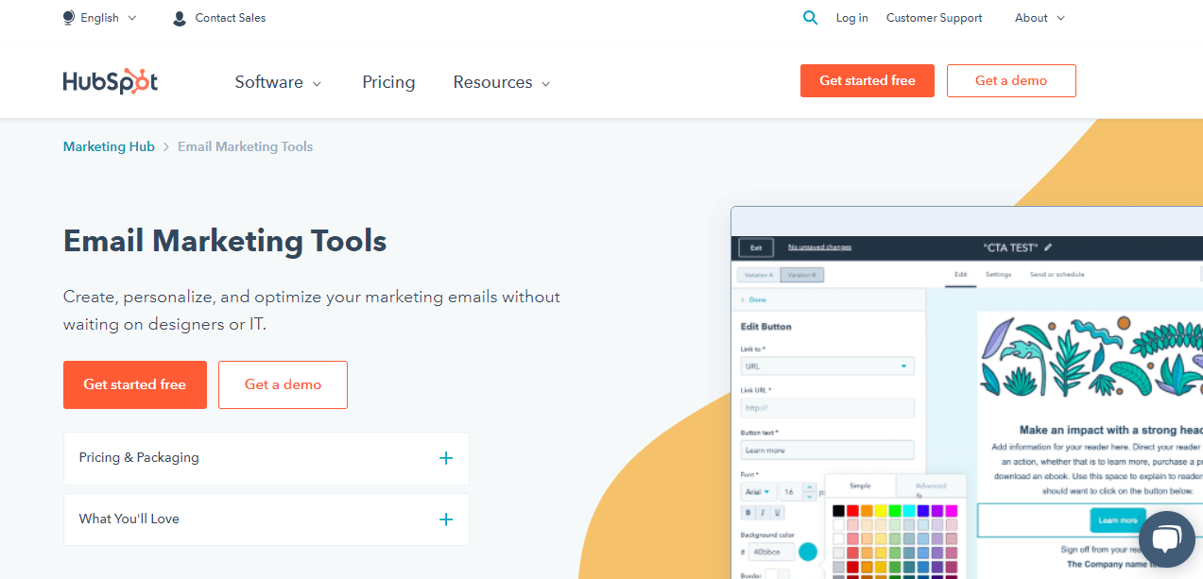The height and width of the screenshot is (579, 1203).
Task: Click the Link URL "http://" field
Action: 827,408
